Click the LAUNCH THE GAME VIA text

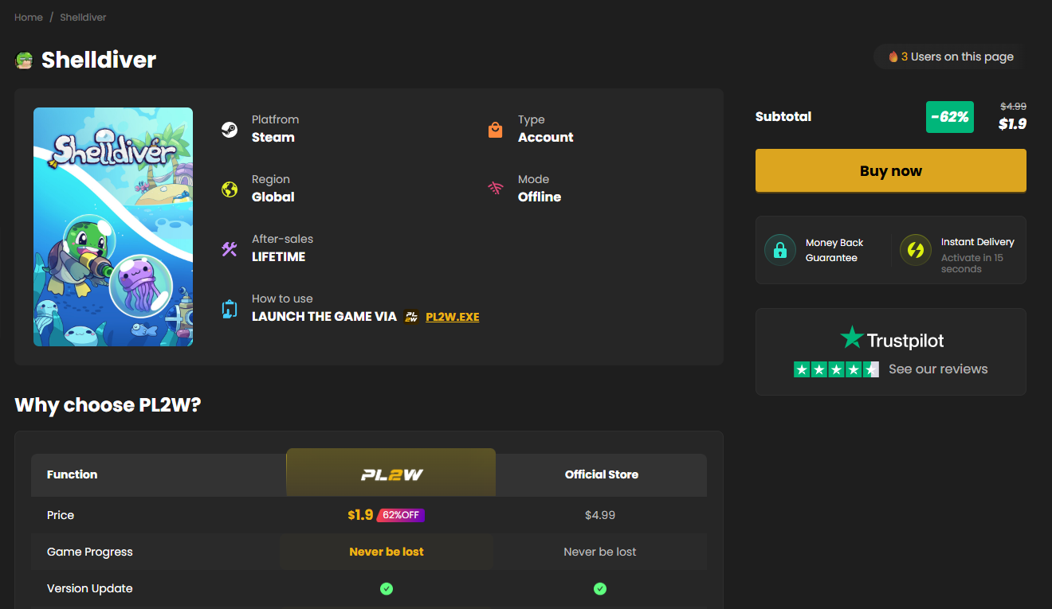click(324, 316)
